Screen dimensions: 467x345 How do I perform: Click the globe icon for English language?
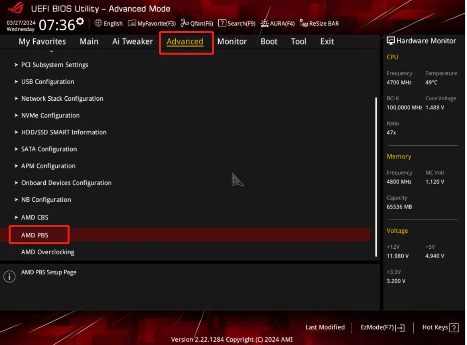click(98, 23)
